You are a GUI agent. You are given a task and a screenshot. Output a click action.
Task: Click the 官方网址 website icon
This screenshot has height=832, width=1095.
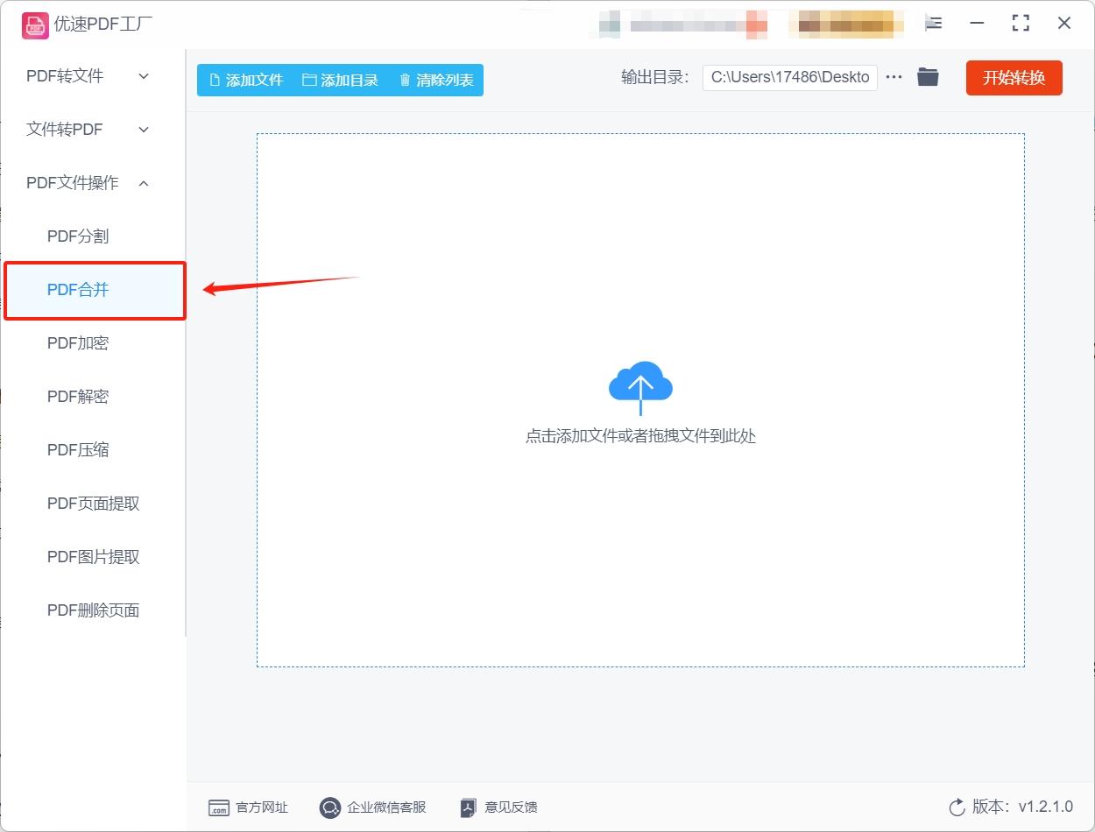pos(218,807)
